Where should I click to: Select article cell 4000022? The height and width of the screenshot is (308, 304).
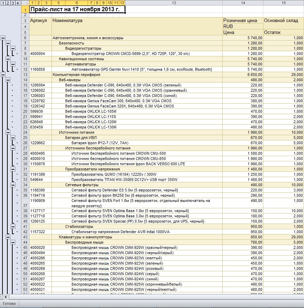point(40,284)
